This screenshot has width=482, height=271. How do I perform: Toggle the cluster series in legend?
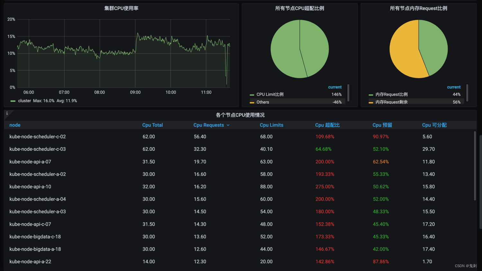coord(24,101)
